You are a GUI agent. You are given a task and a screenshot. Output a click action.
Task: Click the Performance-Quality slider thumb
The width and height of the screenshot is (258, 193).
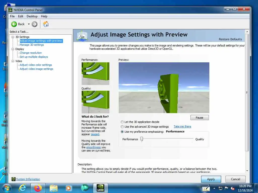pos(142,139)
